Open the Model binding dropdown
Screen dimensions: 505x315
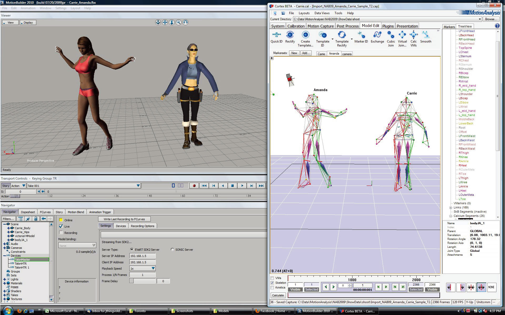(77, 245)
